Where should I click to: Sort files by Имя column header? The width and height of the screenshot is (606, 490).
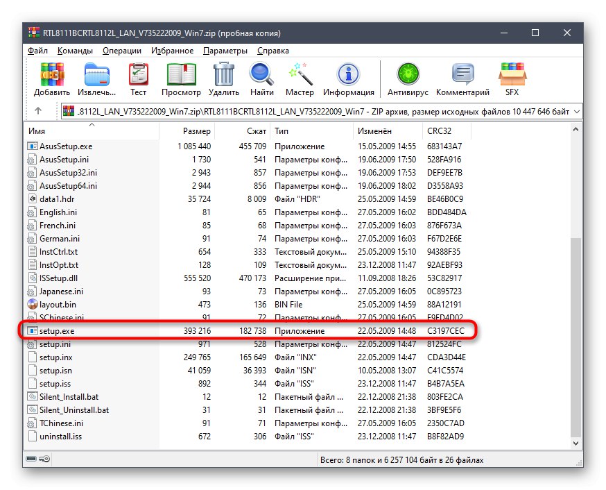(93, 130)
